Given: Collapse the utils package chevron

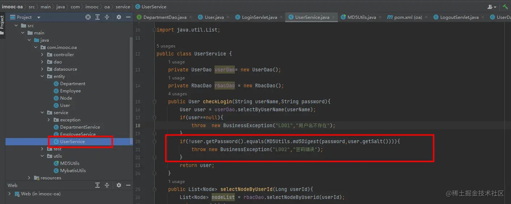Looking at the screenshot, I should [x=42, y=156].
